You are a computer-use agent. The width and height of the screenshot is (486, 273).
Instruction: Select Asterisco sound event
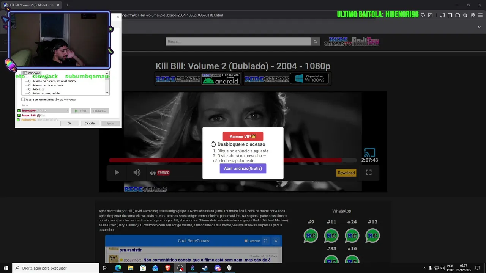[38, 89]
